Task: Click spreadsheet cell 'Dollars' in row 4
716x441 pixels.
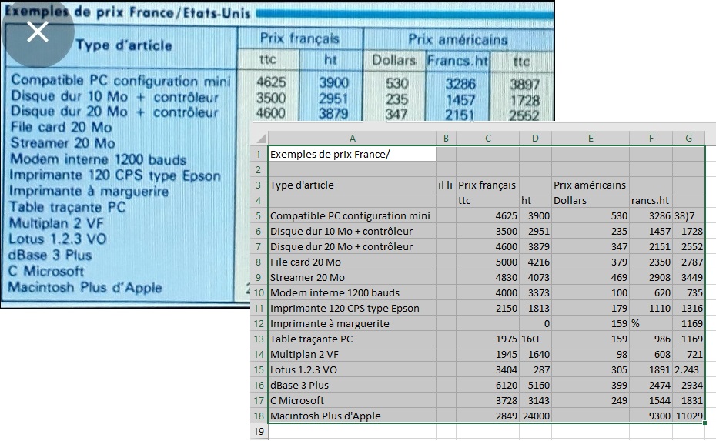Action: click(x=591, y=200)
